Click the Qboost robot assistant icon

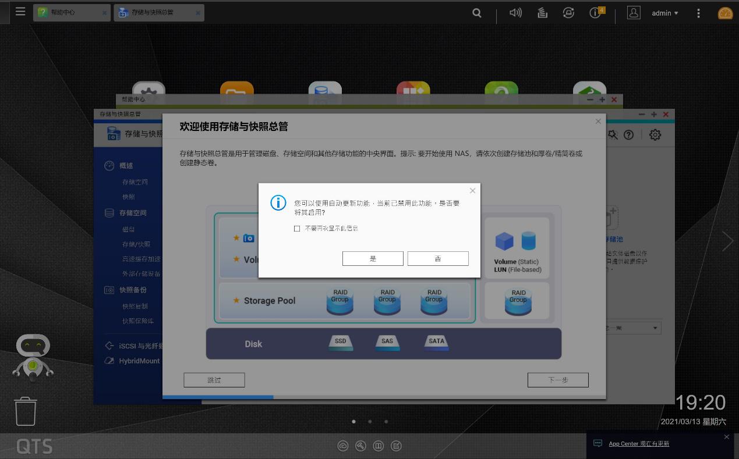click(x=33, y=356)
